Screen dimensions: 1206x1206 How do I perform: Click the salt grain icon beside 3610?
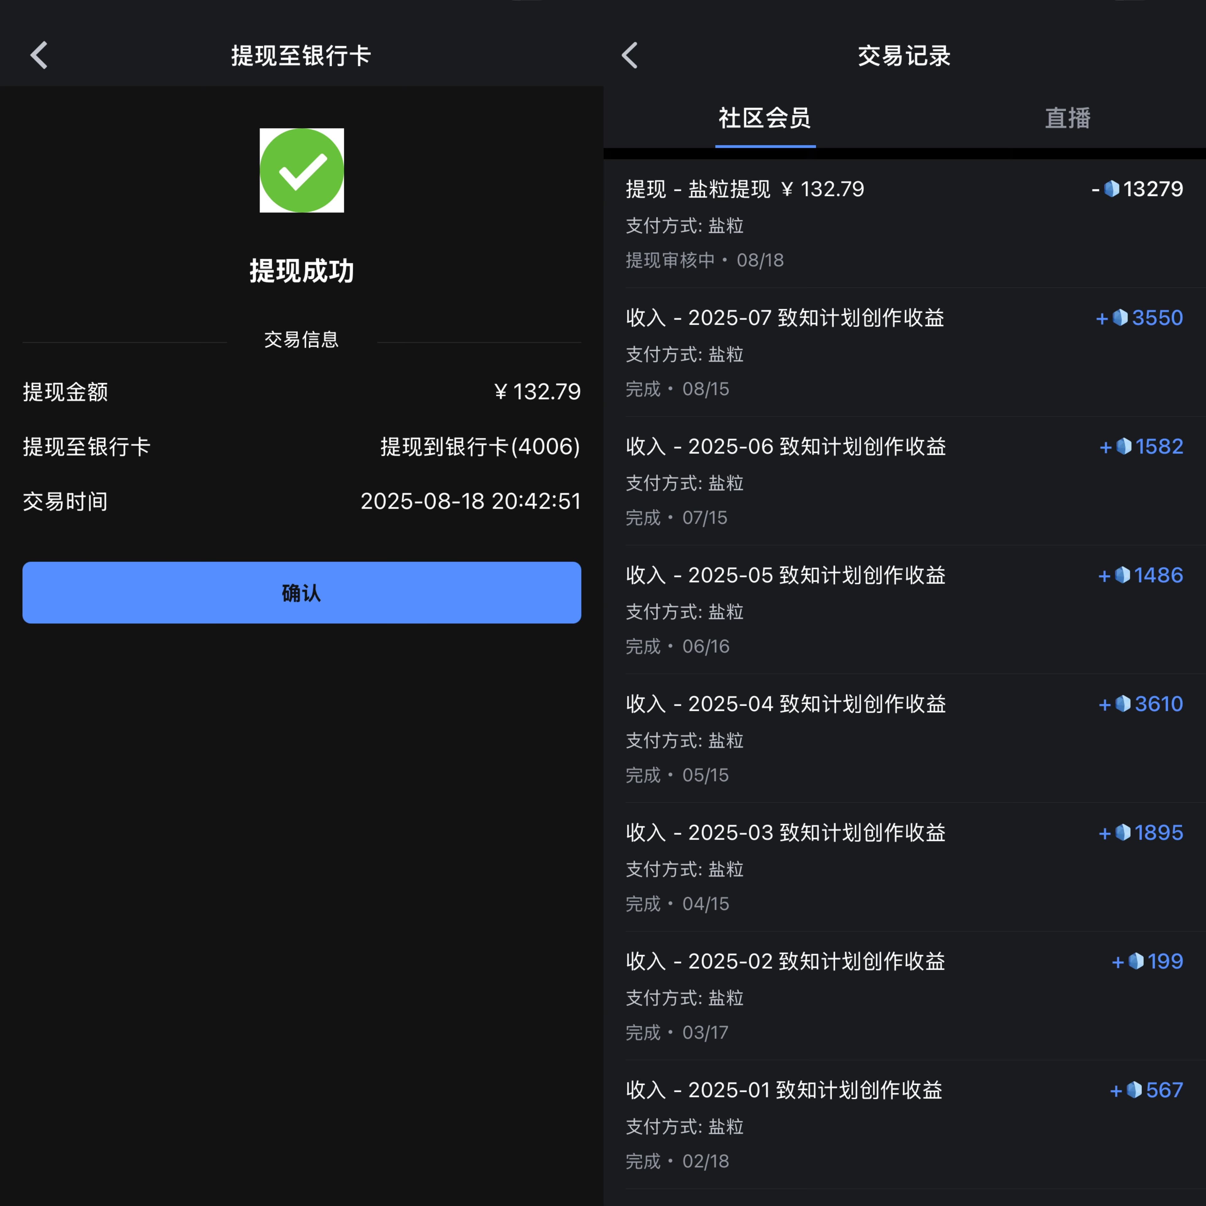1123,704
